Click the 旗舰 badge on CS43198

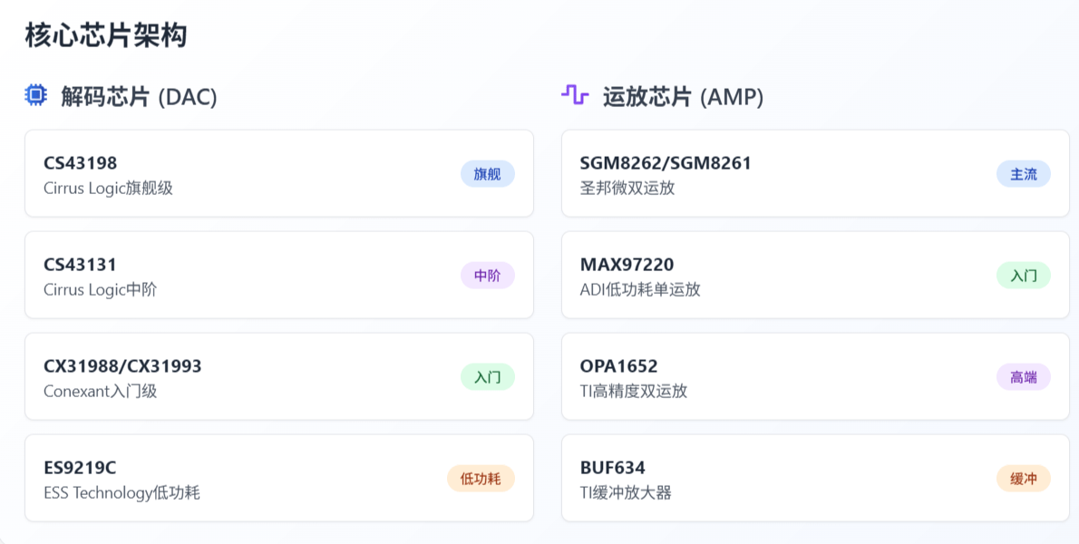pos(487,174)
